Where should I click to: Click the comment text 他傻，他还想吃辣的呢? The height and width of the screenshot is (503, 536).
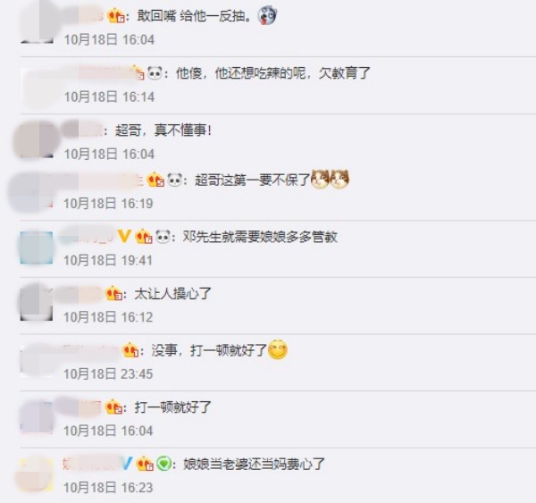(240, 73)
